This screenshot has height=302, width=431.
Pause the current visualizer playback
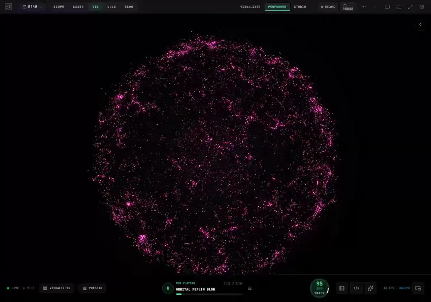pyautogui.click(x=168, y=288)
